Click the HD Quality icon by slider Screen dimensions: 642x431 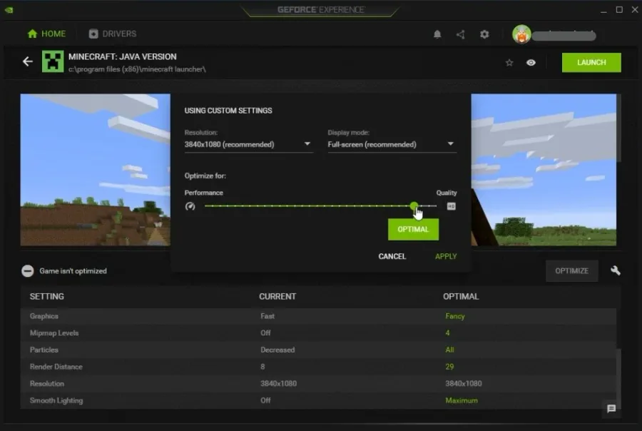tap(452, 206)
